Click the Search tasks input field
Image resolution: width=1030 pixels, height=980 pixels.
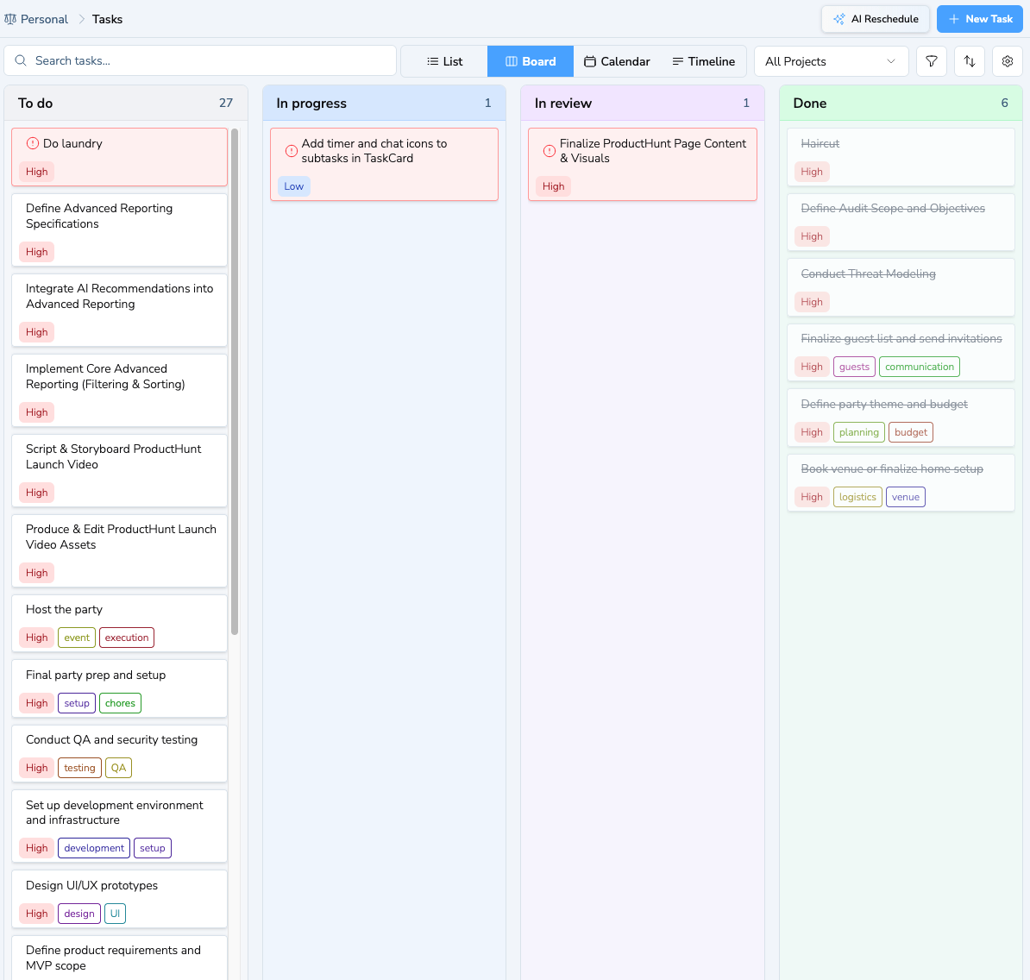[x=200, y=60]
